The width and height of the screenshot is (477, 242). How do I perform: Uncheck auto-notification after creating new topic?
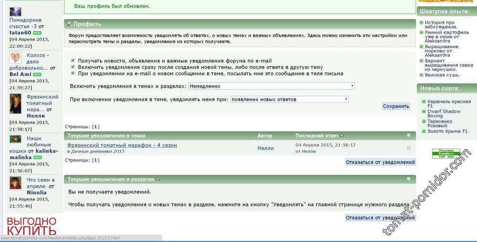[73, 67]
